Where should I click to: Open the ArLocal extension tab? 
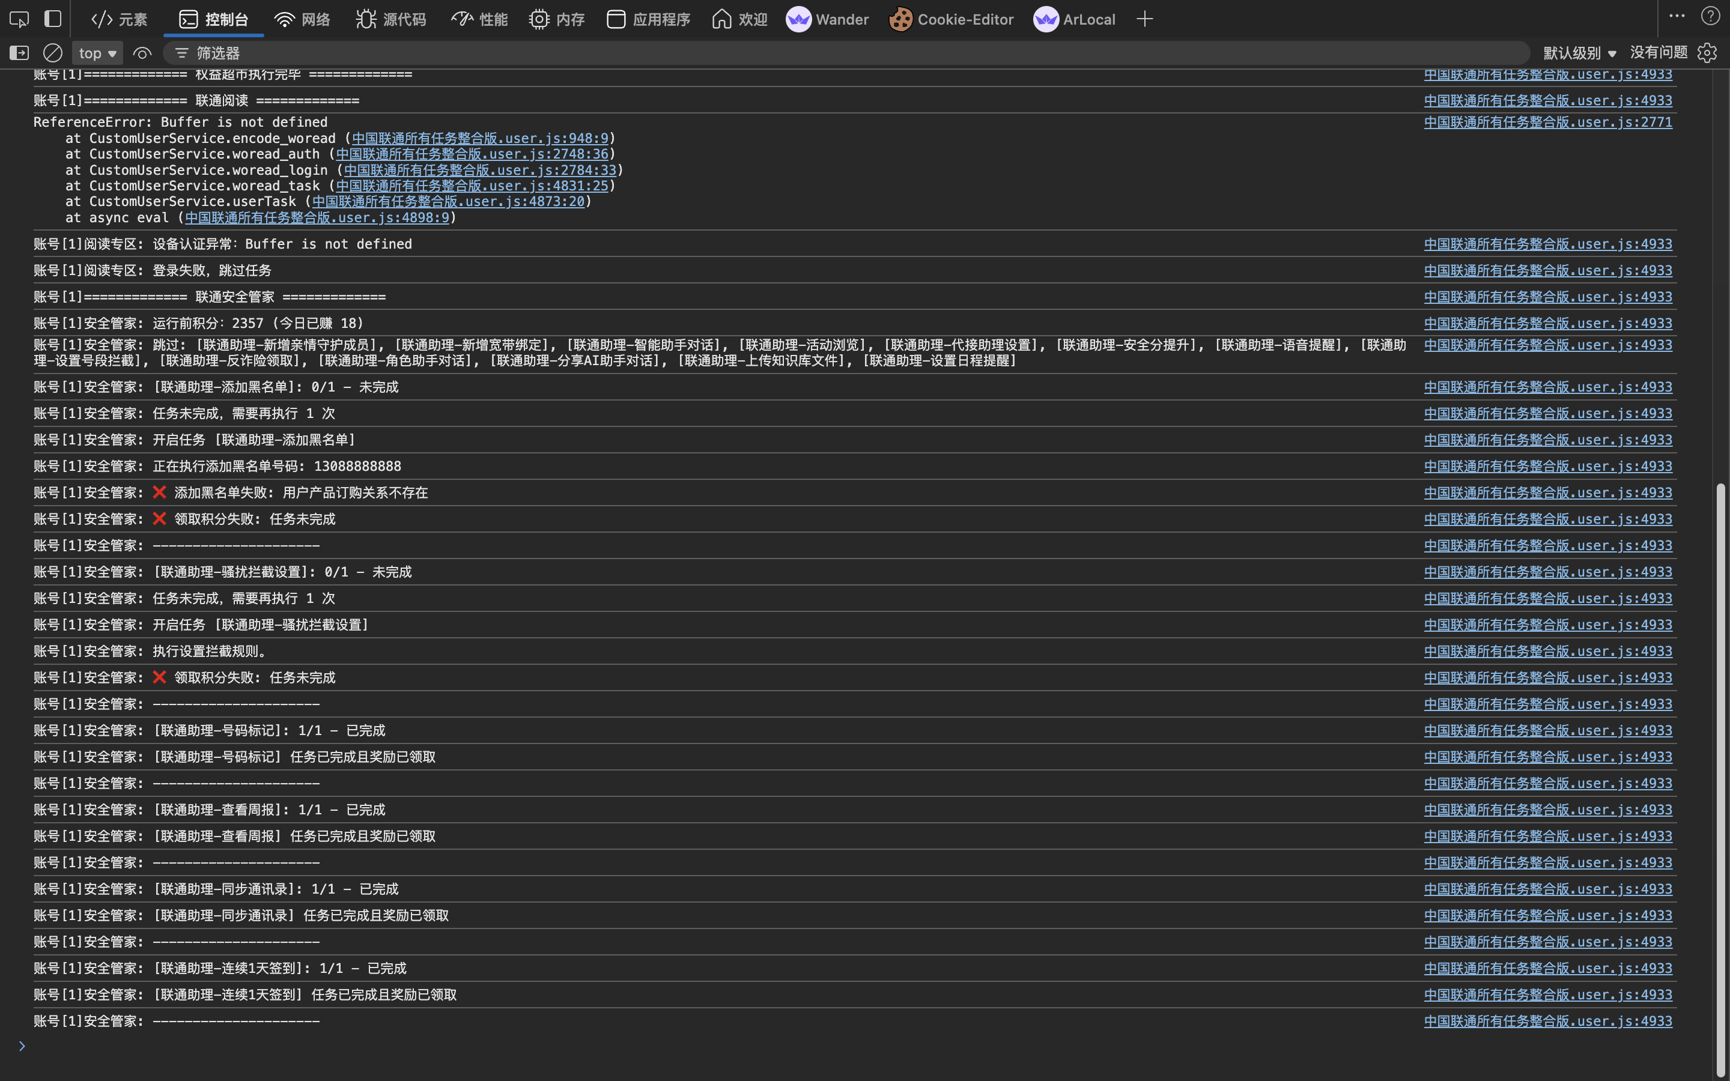[x=1074, y=19]
